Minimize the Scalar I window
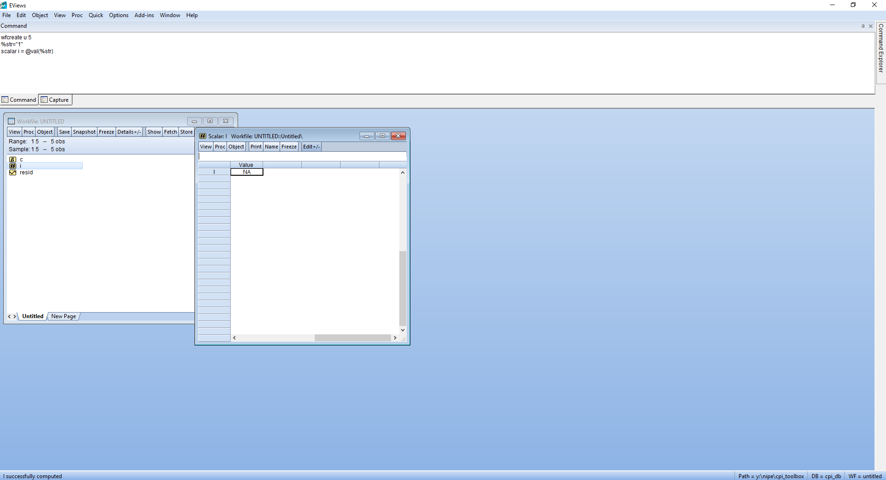This screenshot has width=886, height=480. pos(367,136)
